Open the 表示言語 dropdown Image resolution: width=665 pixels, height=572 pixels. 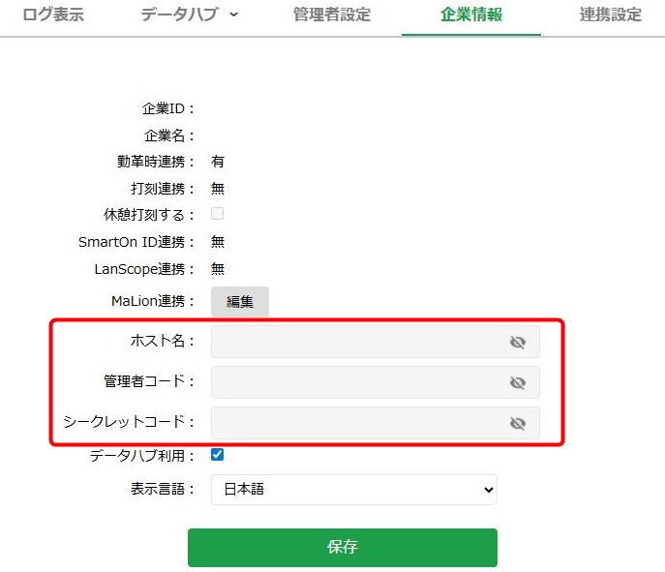pos(354,490)
